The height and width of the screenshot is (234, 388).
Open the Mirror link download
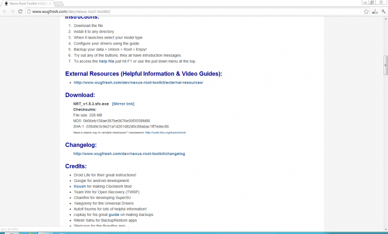[123, 104]
